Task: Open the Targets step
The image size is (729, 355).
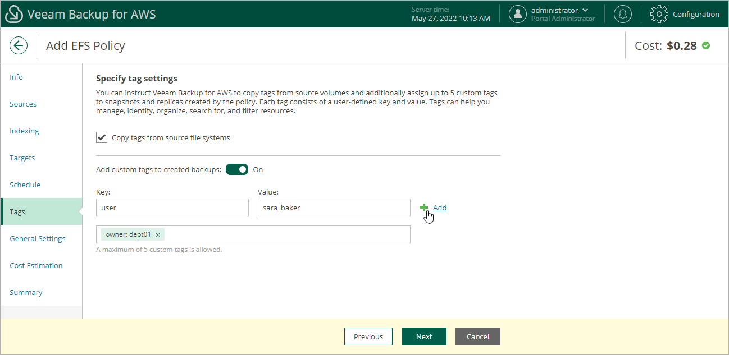Action: tap(22, 158)
